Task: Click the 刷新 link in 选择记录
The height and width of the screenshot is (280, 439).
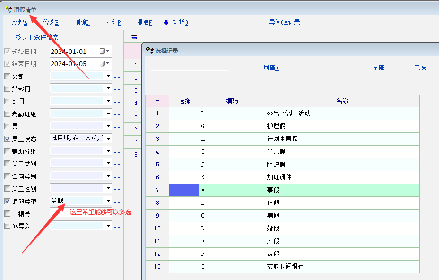Action: pos(271,68)
